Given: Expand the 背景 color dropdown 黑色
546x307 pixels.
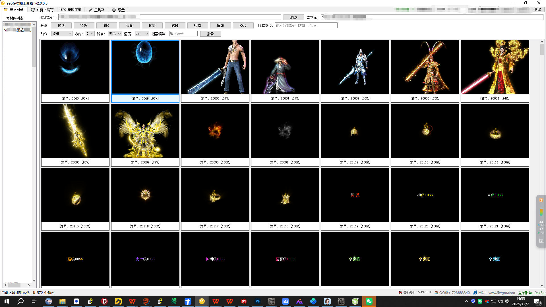Looking at the screenshot, I should tap(115, 34).
